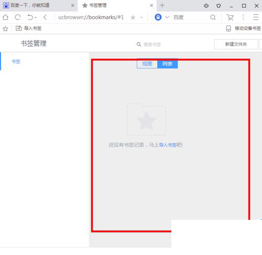
Task: Switch bookmarks display to 列表 list
Action: coord(168,63)
